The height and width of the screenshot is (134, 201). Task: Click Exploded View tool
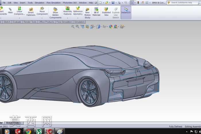106,12
